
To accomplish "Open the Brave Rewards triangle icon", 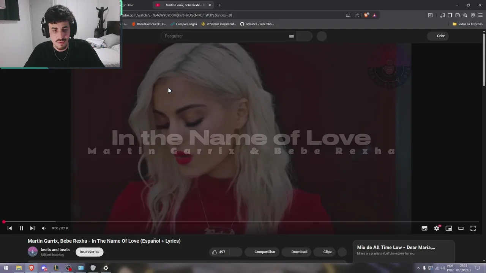I will click(374, 15).
